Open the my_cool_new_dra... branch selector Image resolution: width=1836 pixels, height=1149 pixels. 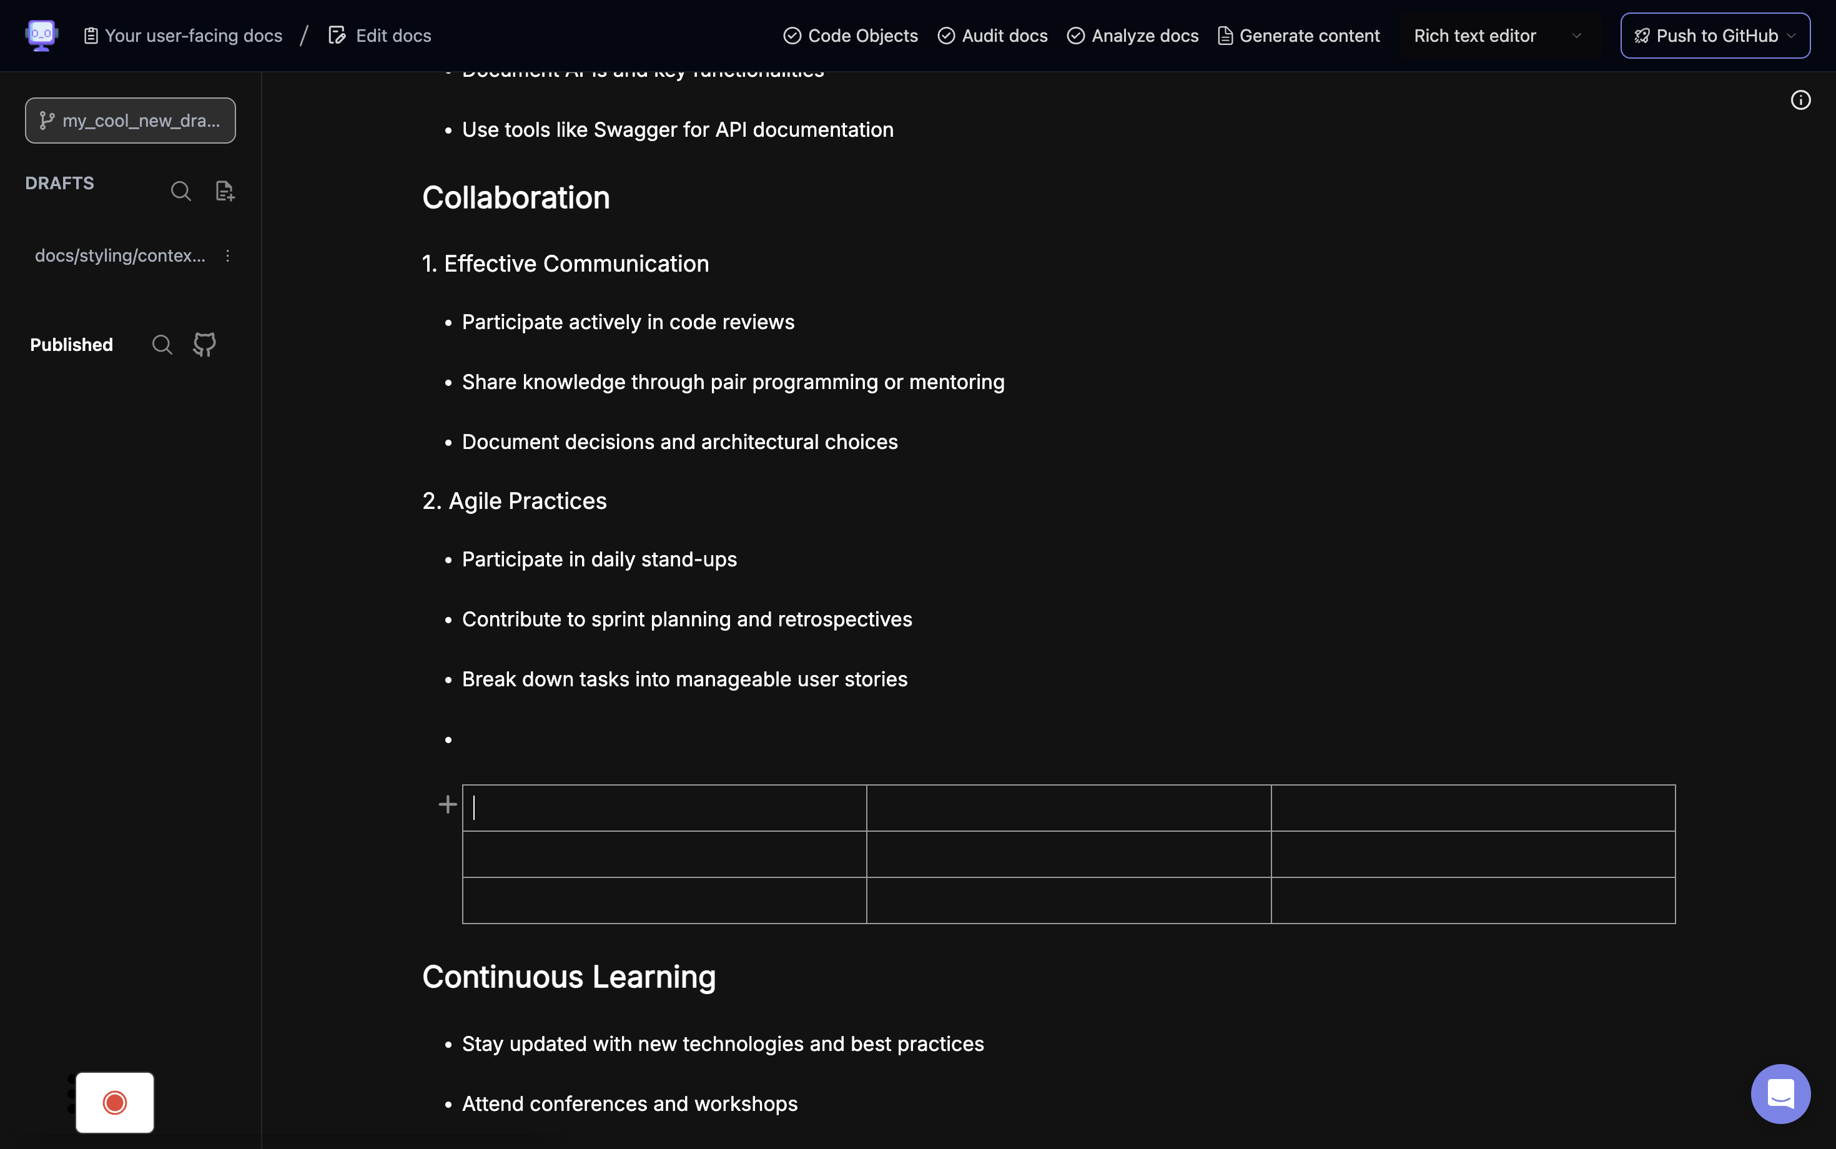(x=130, y=121)
